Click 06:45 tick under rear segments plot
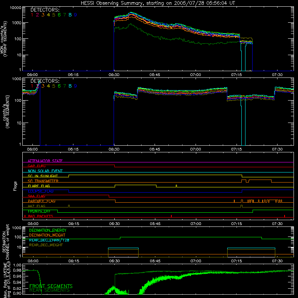Image resolution: width=298 pixels, height=298 pixels. pos(155,149)
